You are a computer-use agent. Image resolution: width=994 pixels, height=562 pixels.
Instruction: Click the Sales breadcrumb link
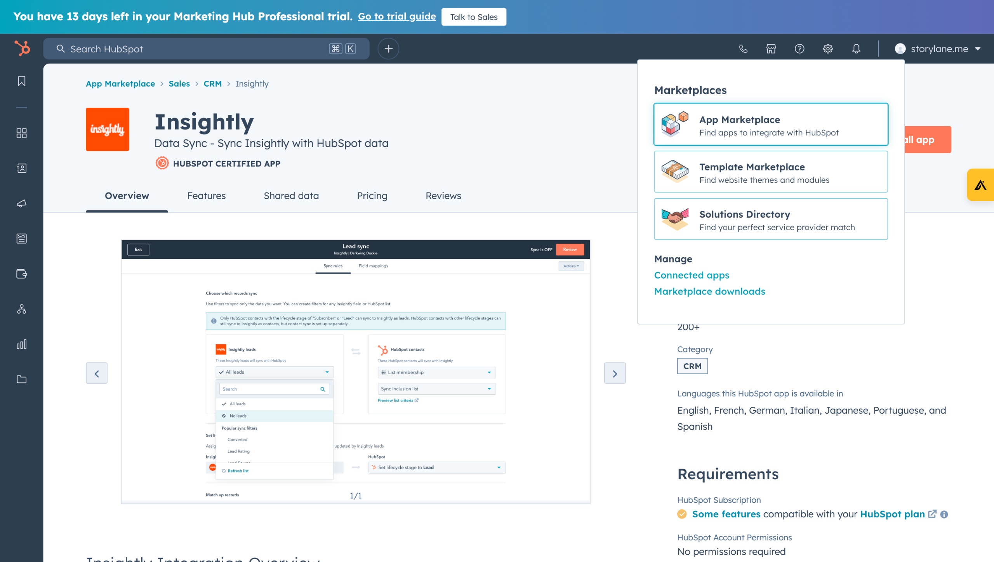point(179,84)
